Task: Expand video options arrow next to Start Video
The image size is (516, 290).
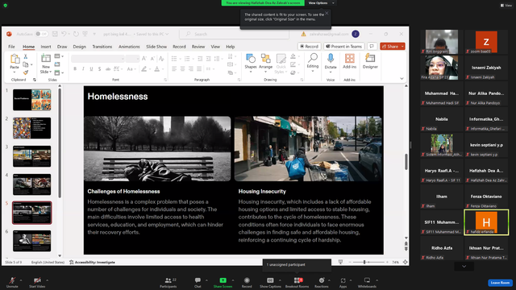Action: tap(47, 280)
